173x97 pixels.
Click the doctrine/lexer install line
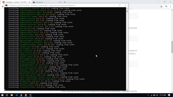click(x=35, y=39)
